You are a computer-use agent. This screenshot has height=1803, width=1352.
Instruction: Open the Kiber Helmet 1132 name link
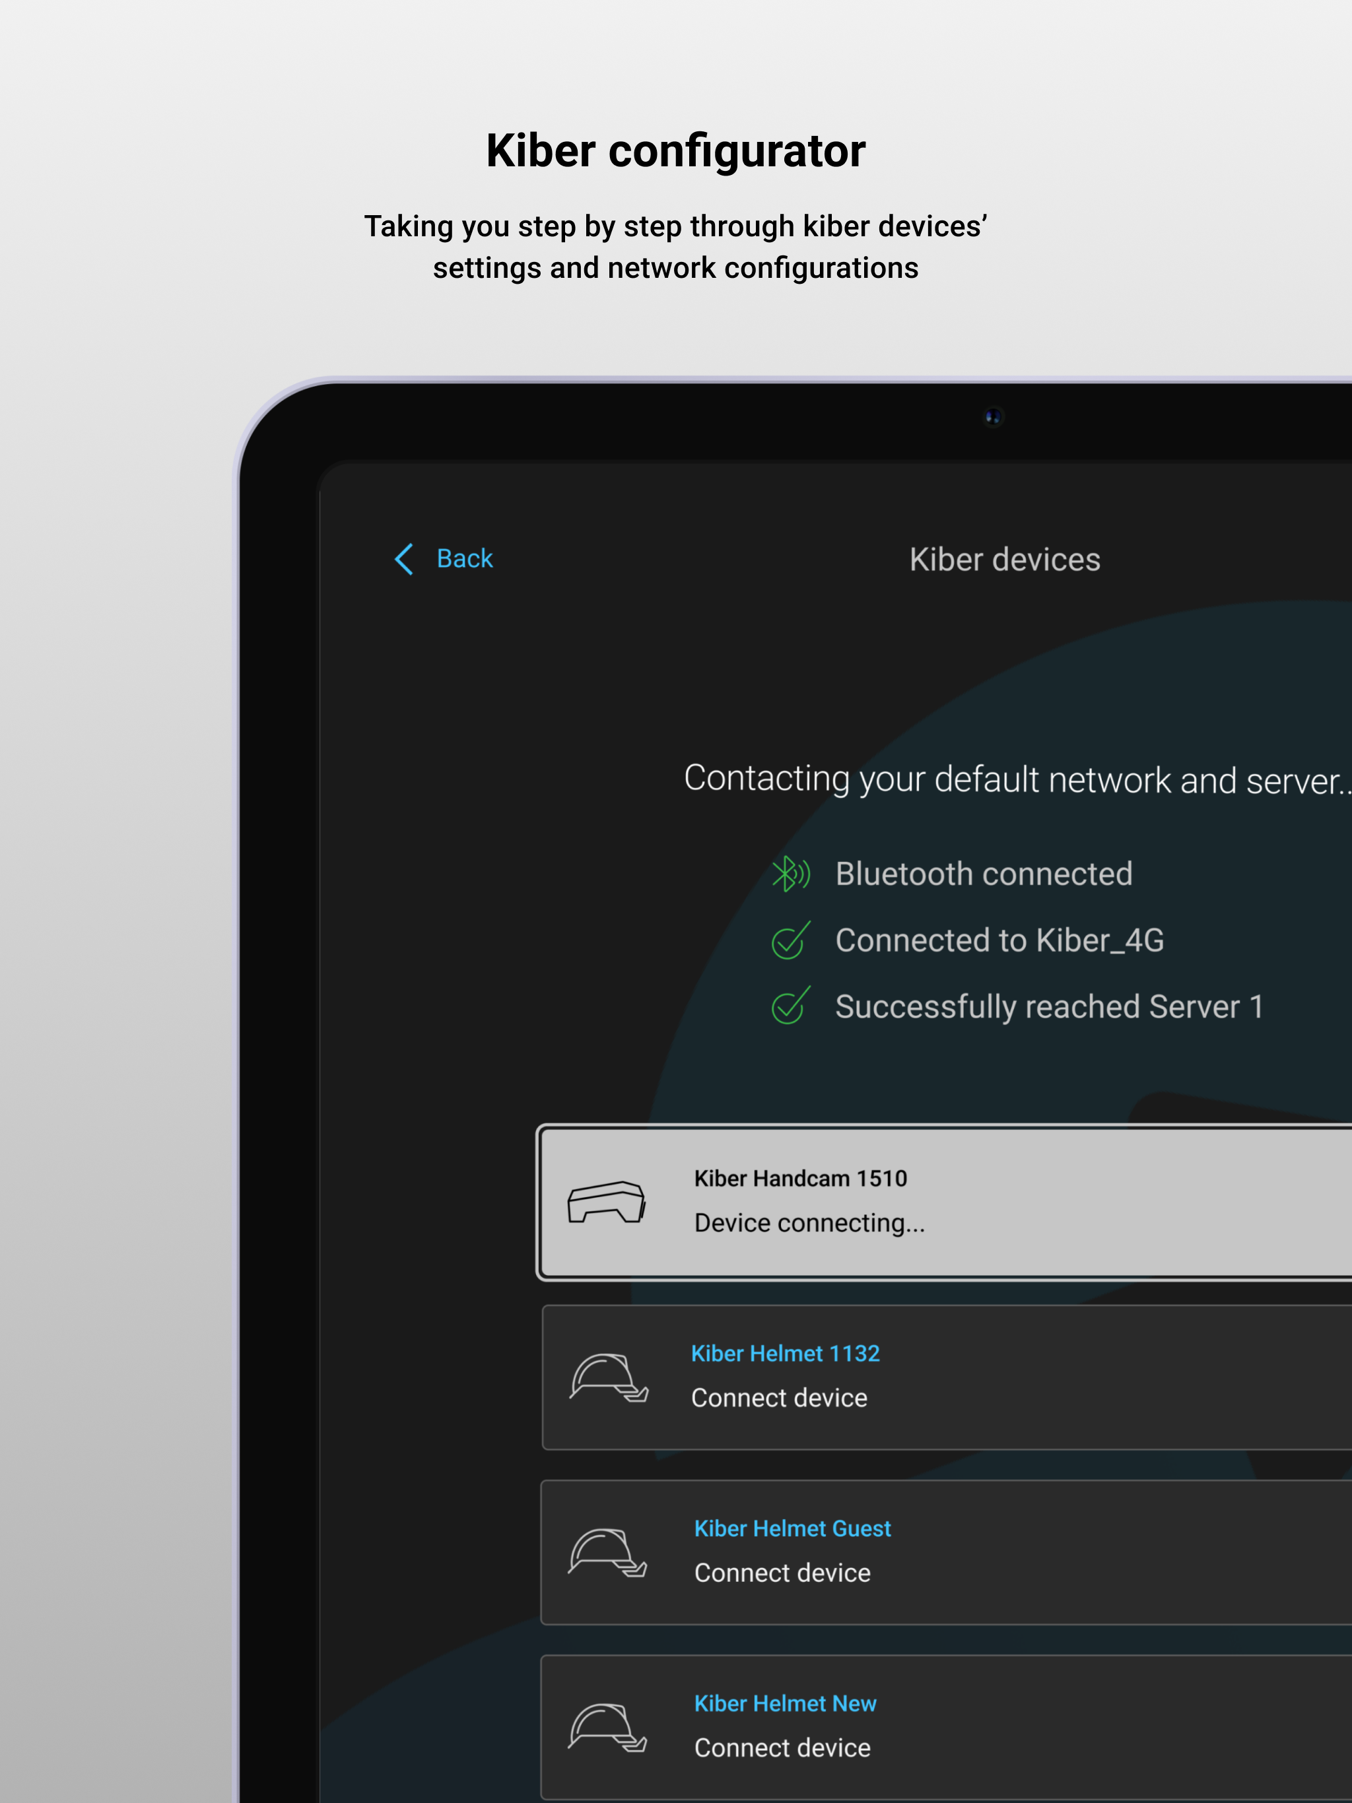tap(786, 1353)
